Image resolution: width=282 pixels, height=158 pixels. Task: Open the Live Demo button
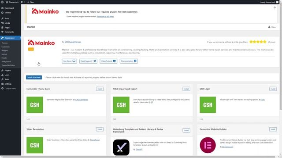tap(69, 61)
